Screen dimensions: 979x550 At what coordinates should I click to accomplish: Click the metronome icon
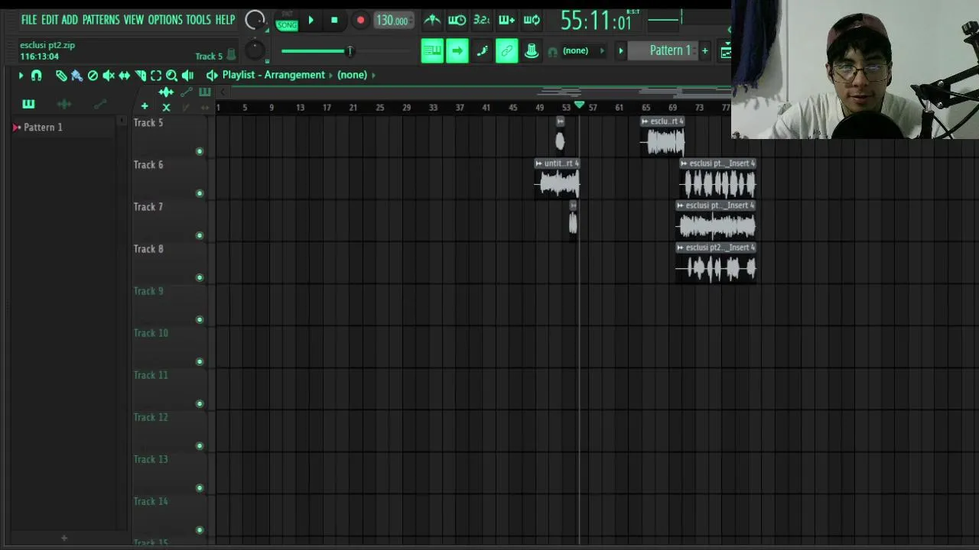[432, 20]
